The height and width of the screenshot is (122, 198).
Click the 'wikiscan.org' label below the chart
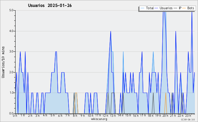99,119
